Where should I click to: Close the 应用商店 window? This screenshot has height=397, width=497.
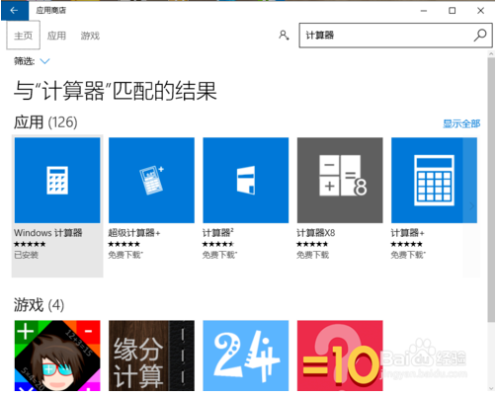tap(480, 11)
